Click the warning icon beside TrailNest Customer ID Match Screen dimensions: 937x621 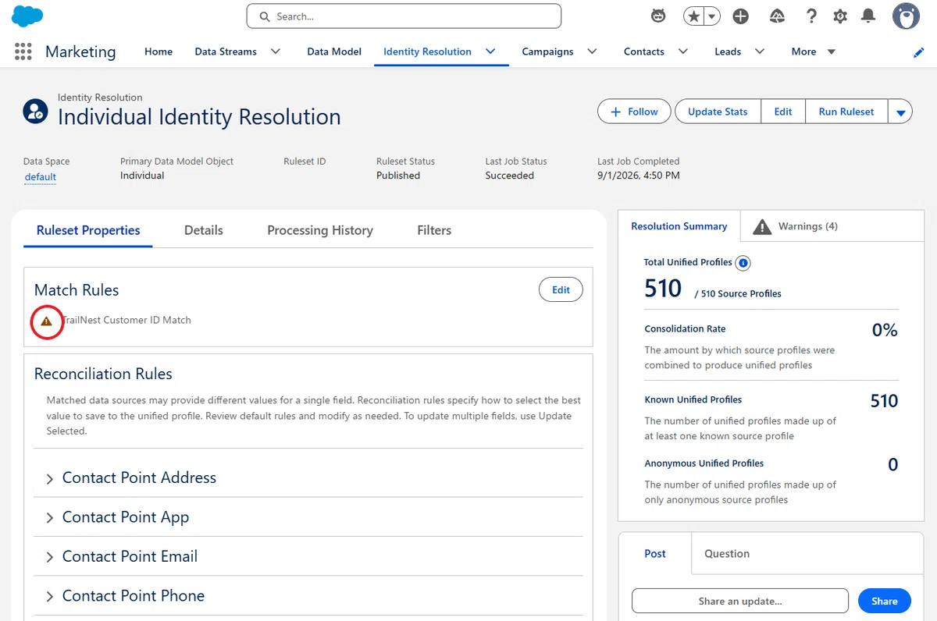click(x=47, y=321)
